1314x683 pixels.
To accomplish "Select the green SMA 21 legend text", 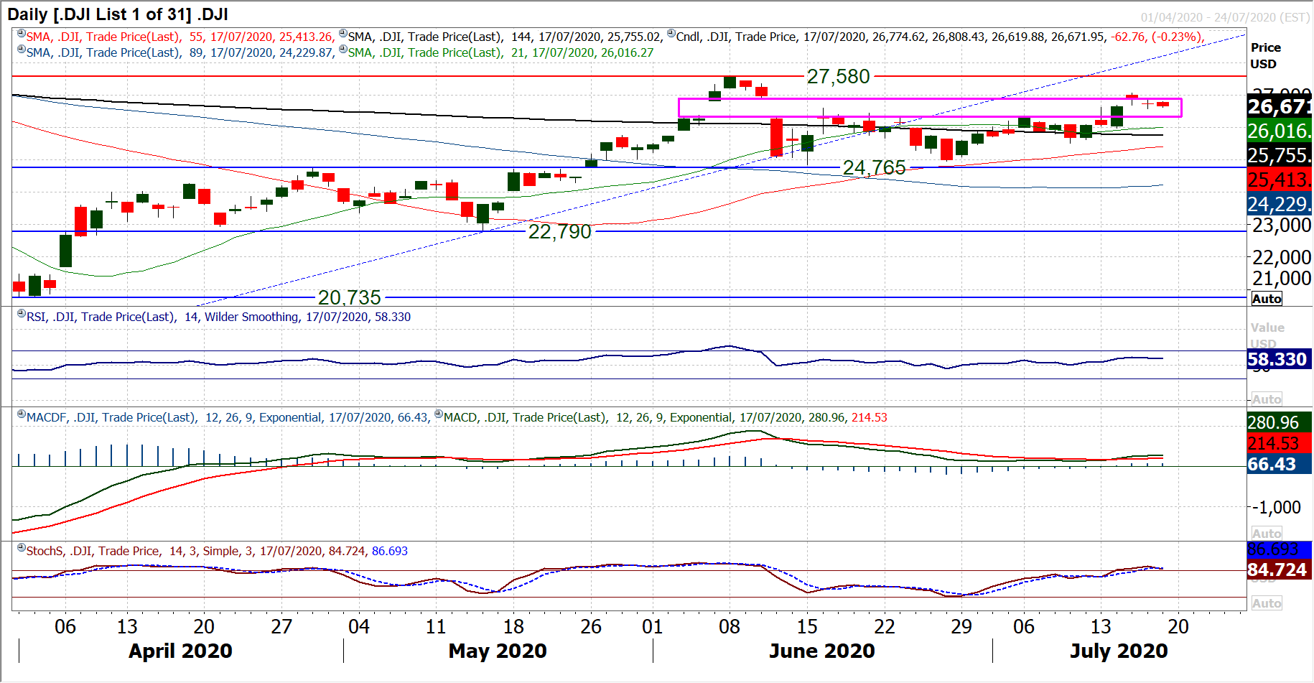I will pyautogui.click(x=501, y=52).
